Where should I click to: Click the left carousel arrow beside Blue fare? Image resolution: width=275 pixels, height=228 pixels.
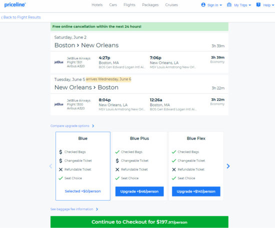[50, 166]
